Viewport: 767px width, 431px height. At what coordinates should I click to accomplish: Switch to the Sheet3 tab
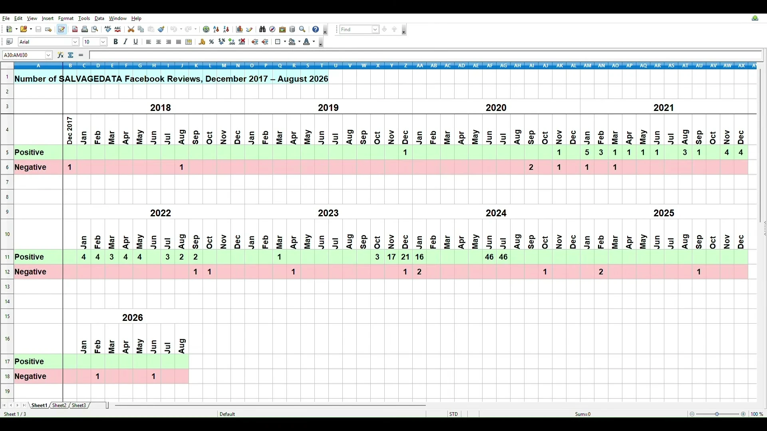tap(79, 405)
